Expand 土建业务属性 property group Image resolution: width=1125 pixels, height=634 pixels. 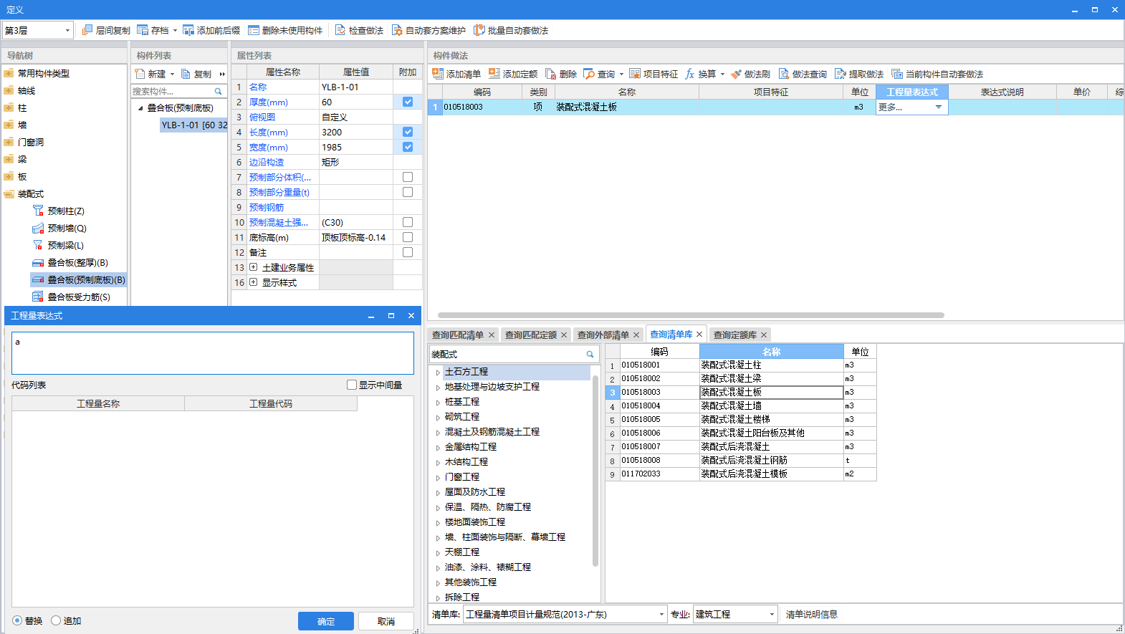pyautogui.click(x=253, y=267)
